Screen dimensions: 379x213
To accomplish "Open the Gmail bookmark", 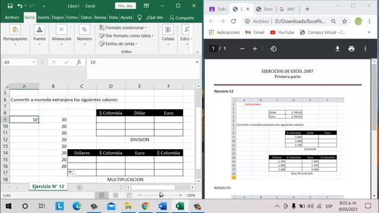I will (255, 33).
